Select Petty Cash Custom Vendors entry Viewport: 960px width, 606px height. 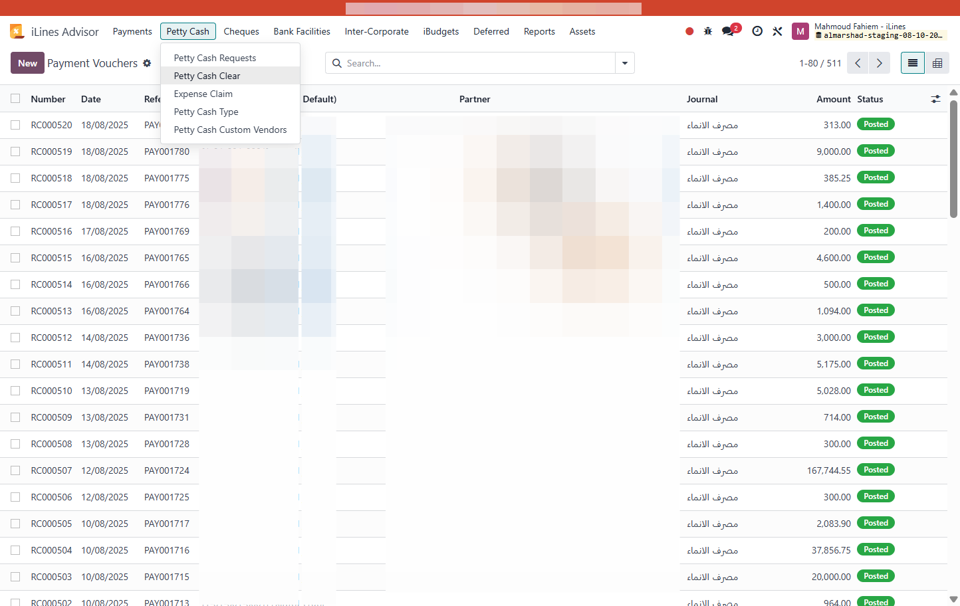pyautogui.click(x=230, y=130)
